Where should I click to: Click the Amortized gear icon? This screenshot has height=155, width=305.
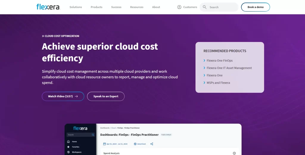click(x=135, y=144)
